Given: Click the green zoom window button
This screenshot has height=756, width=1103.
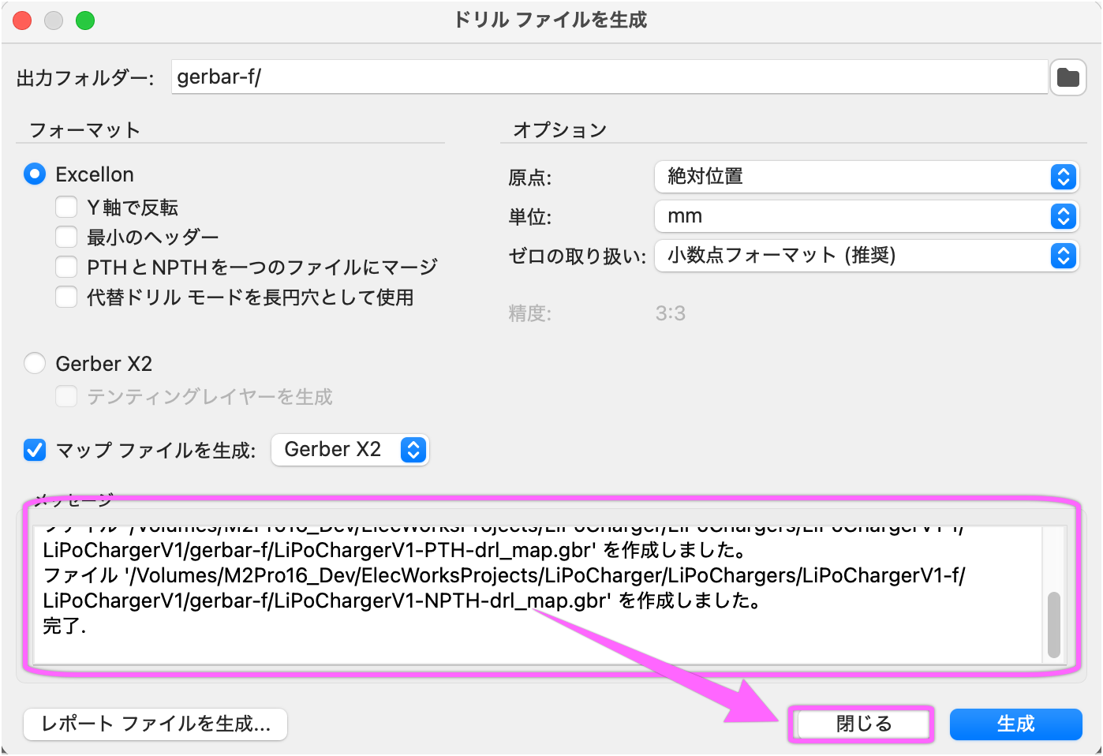Looking at the screenshot, I should tap(85, 21).
